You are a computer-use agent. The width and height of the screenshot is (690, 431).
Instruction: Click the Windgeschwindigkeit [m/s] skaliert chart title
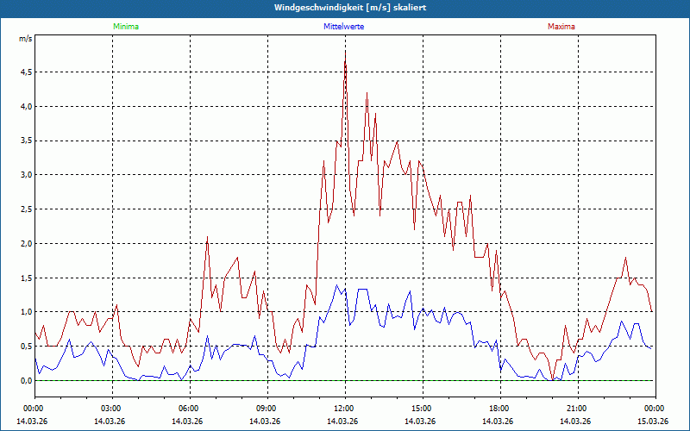[344, 8]
